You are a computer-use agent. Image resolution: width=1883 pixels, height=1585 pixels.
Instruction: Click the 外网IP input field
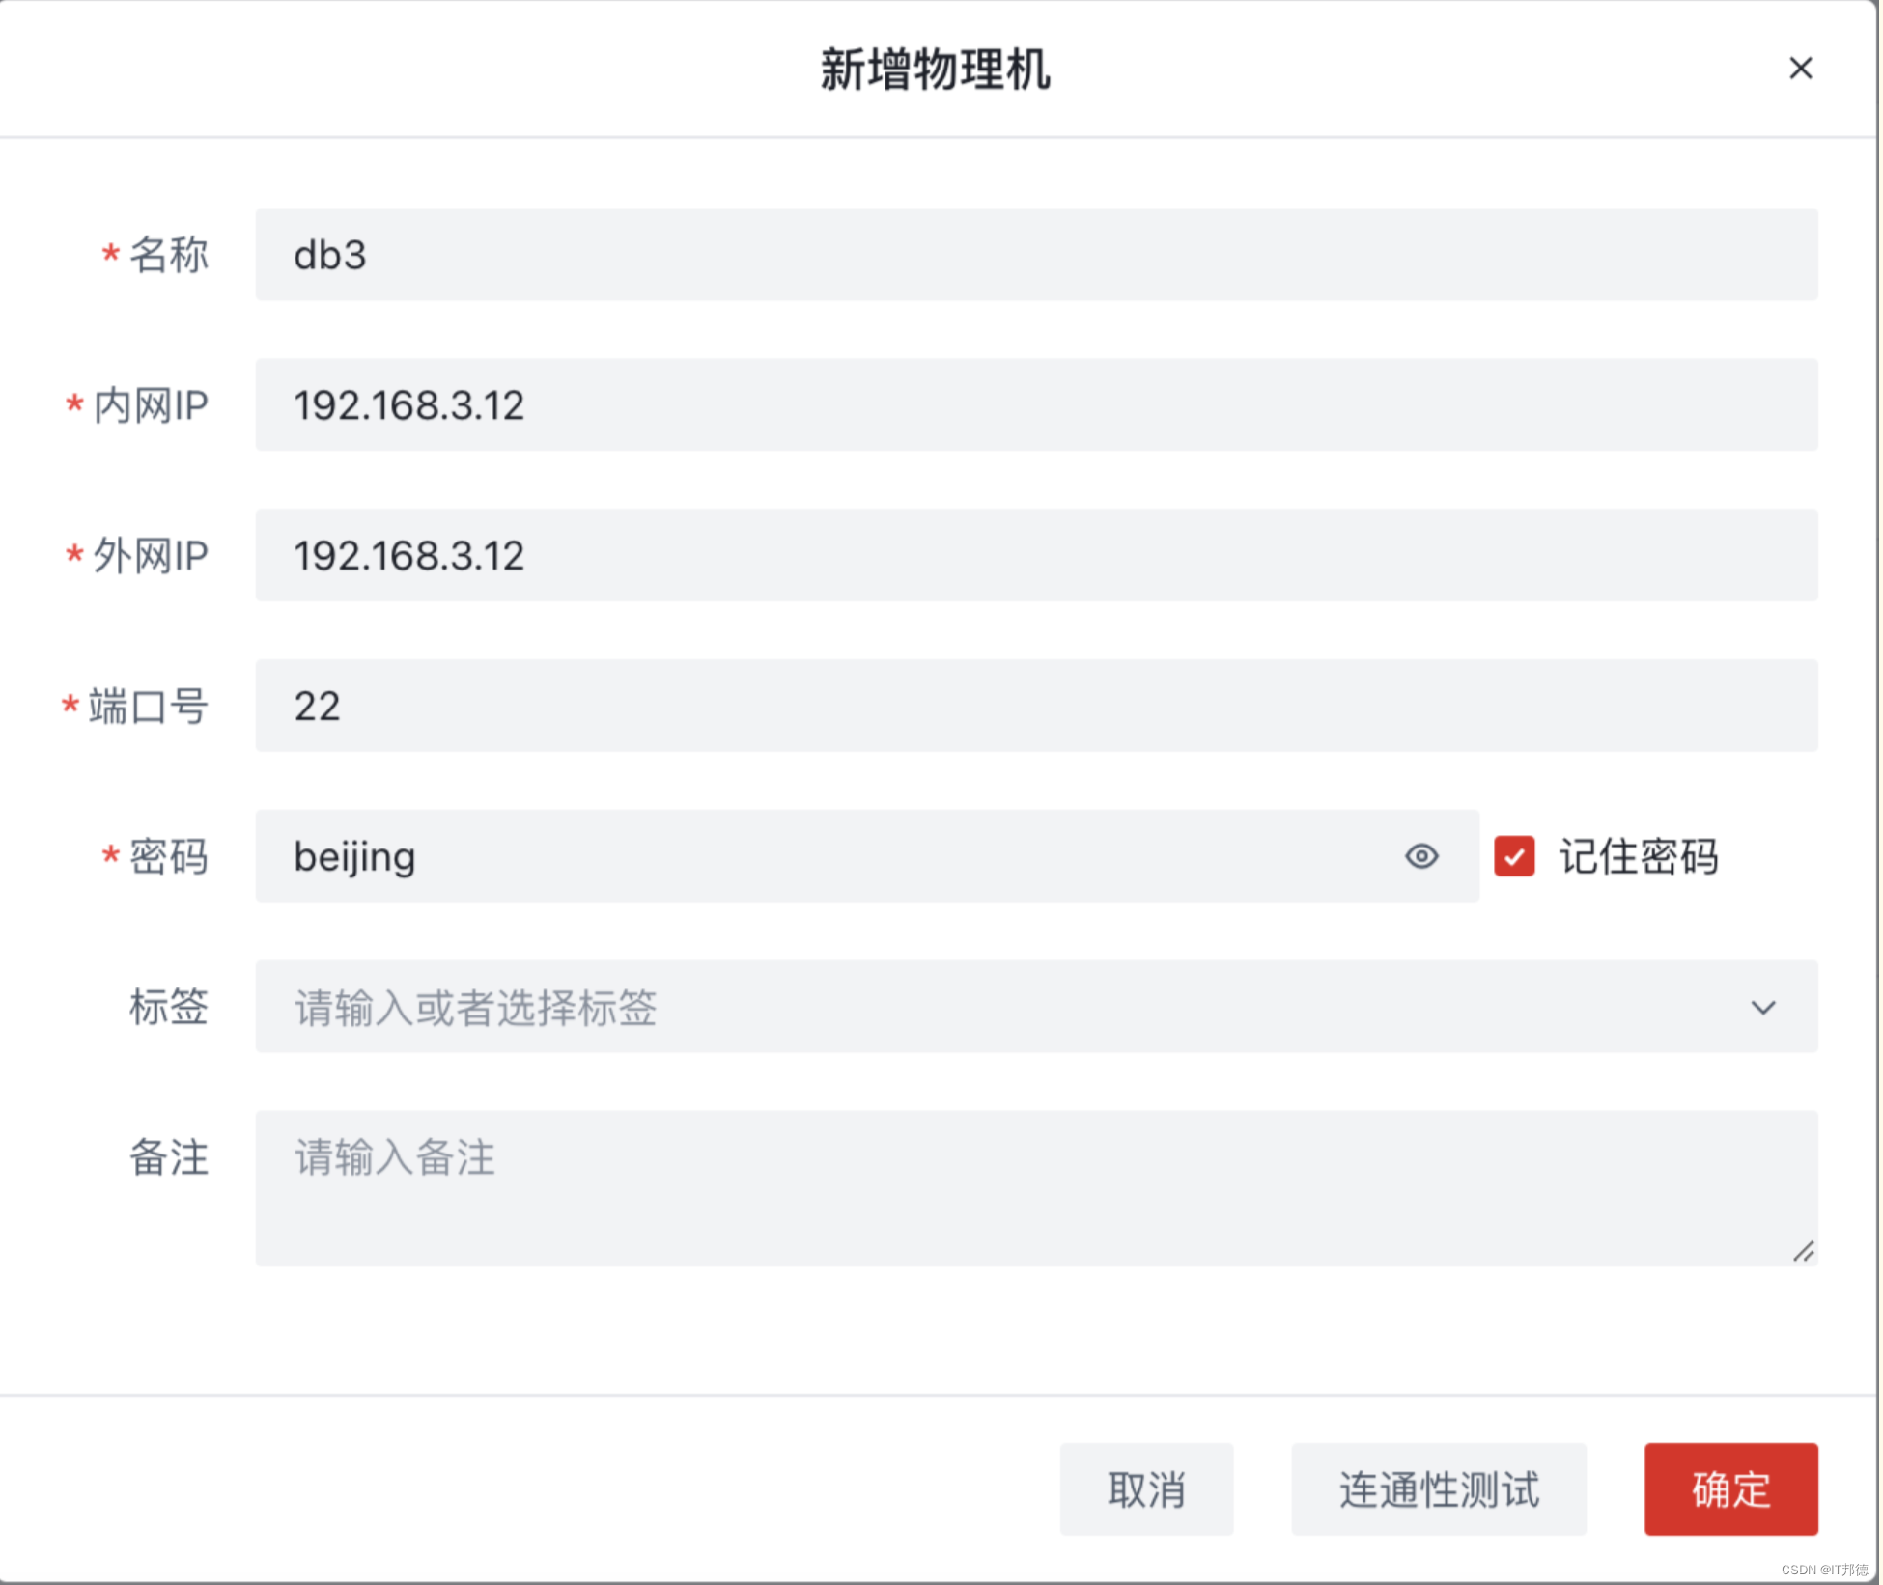[x=1035, y=556]
